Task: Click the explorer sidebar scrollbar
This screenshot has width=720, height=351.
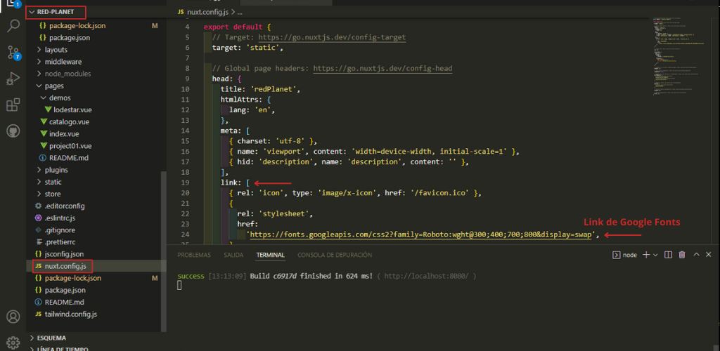Action: [x=163, y=251]
